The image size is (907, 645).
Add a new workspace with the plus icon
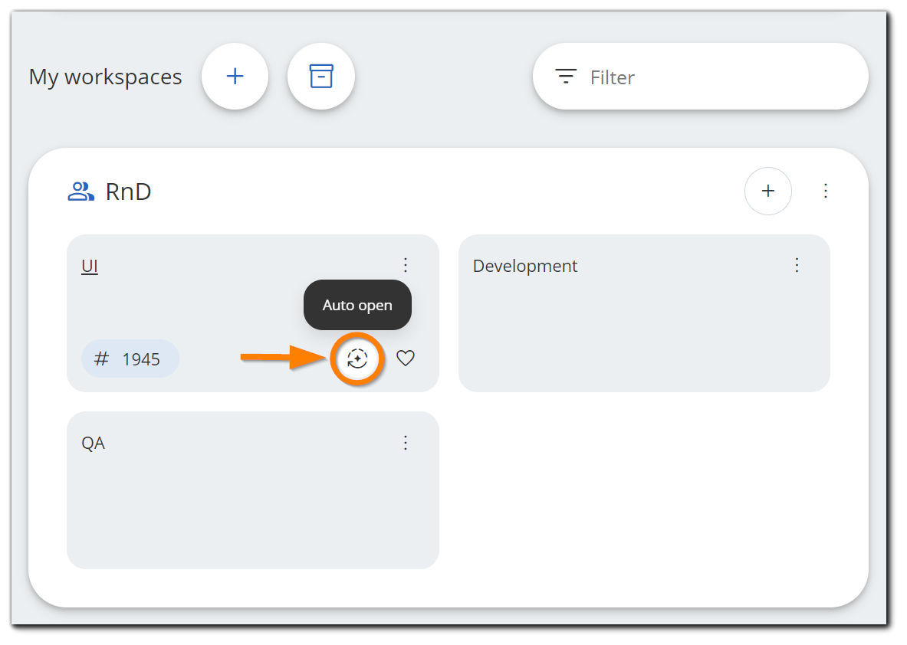(235, 76)
